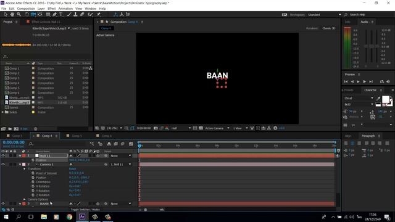Click the current time 0:00:00:00 field
The height and width of the screenshot is (222, 395).
pos(14,142)
